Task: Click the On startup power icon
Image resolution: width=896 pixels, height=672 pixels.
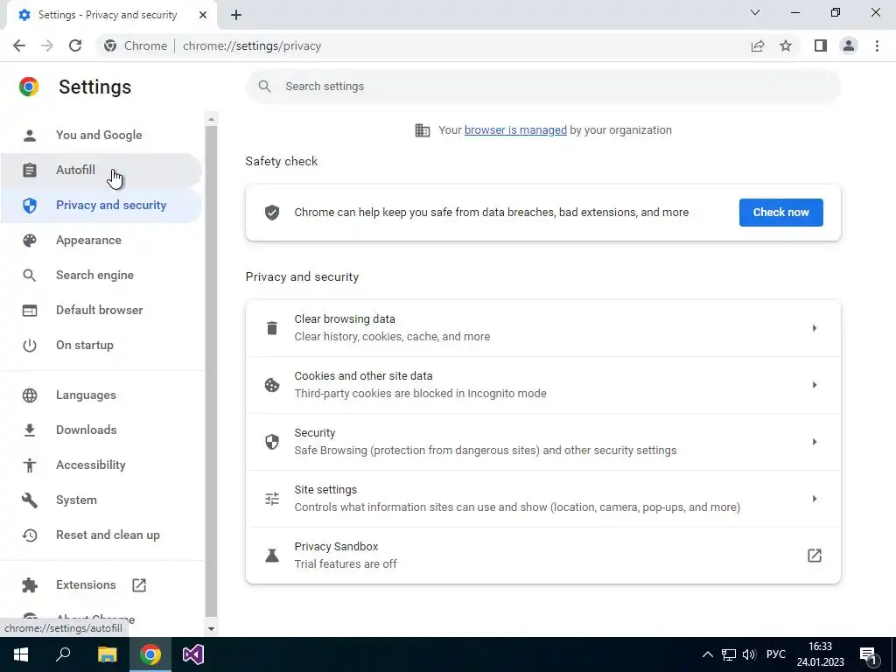Action: pyautogui.click(x=30, y=345)
